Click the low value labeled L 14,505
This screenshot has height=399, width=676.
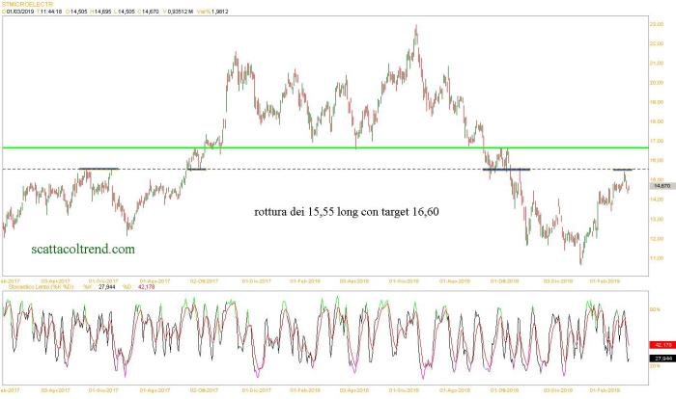pyautogui.click(x=126, y=12)
